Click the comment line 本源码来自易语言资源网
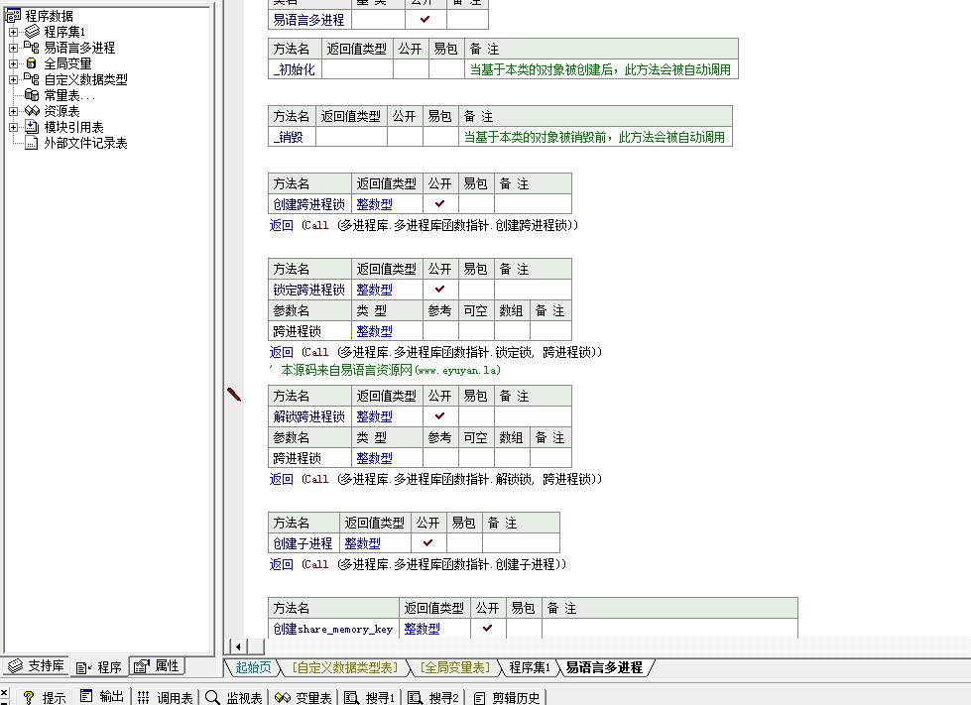 [x=385, y=370]
